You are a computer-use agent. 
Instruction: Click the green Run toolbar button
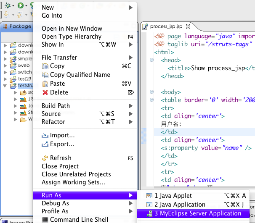coord(21,5)
